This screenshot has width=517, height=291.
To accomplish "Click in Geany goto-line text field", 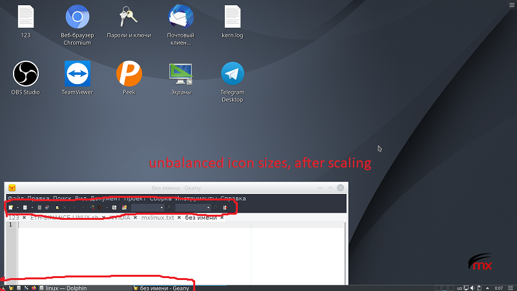I will pos(191,208).
